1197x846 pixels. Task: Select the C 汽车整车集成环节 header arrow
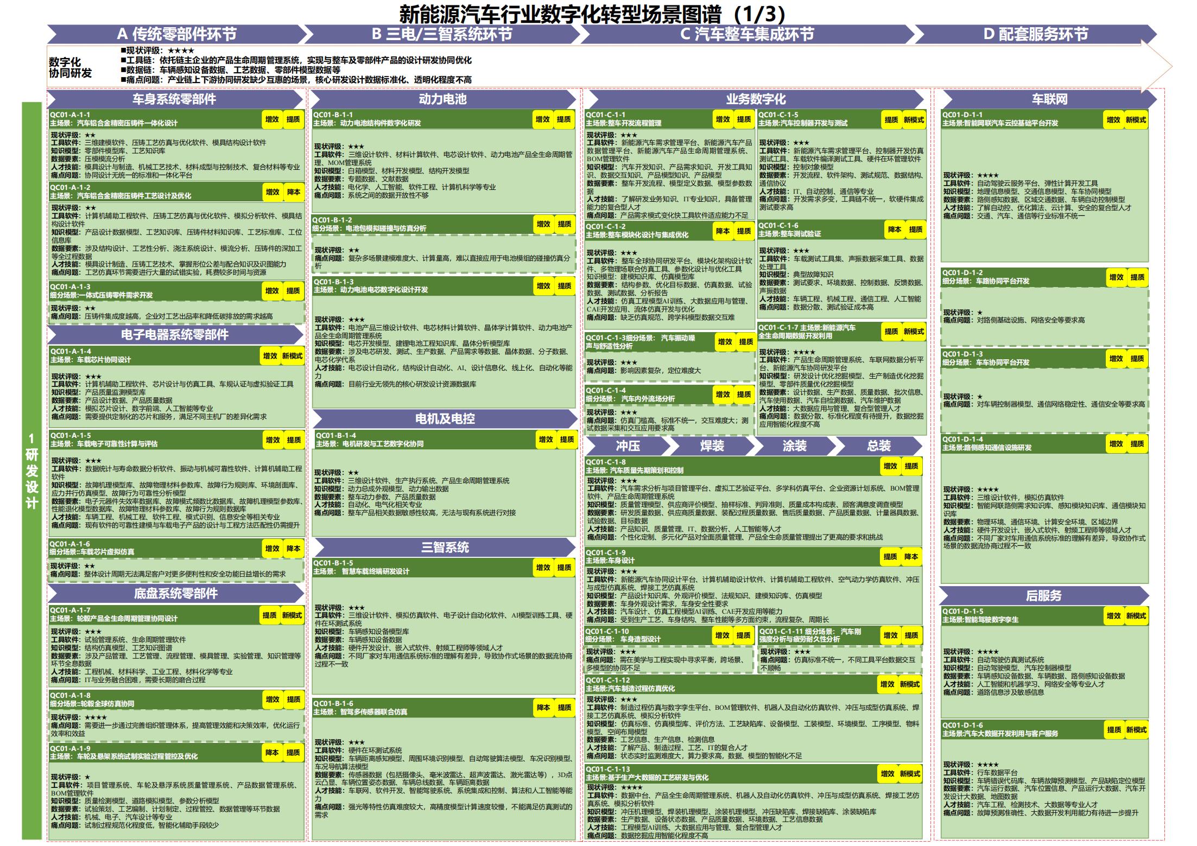[747, 34]
